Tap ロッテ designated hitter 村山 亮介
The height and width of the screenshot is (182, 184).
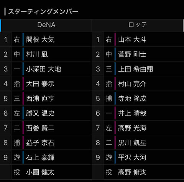point(132,84)
